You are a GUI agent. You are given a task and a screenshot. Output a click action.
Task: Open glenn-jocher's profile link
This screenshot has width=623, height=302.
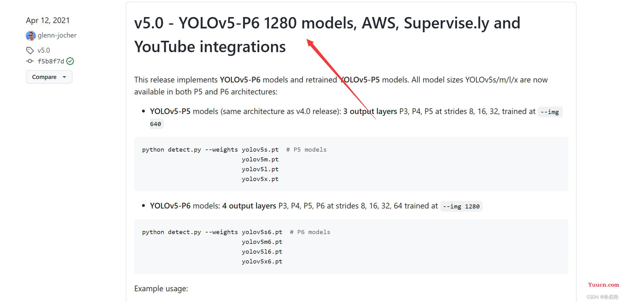click(x=57, y=35)
